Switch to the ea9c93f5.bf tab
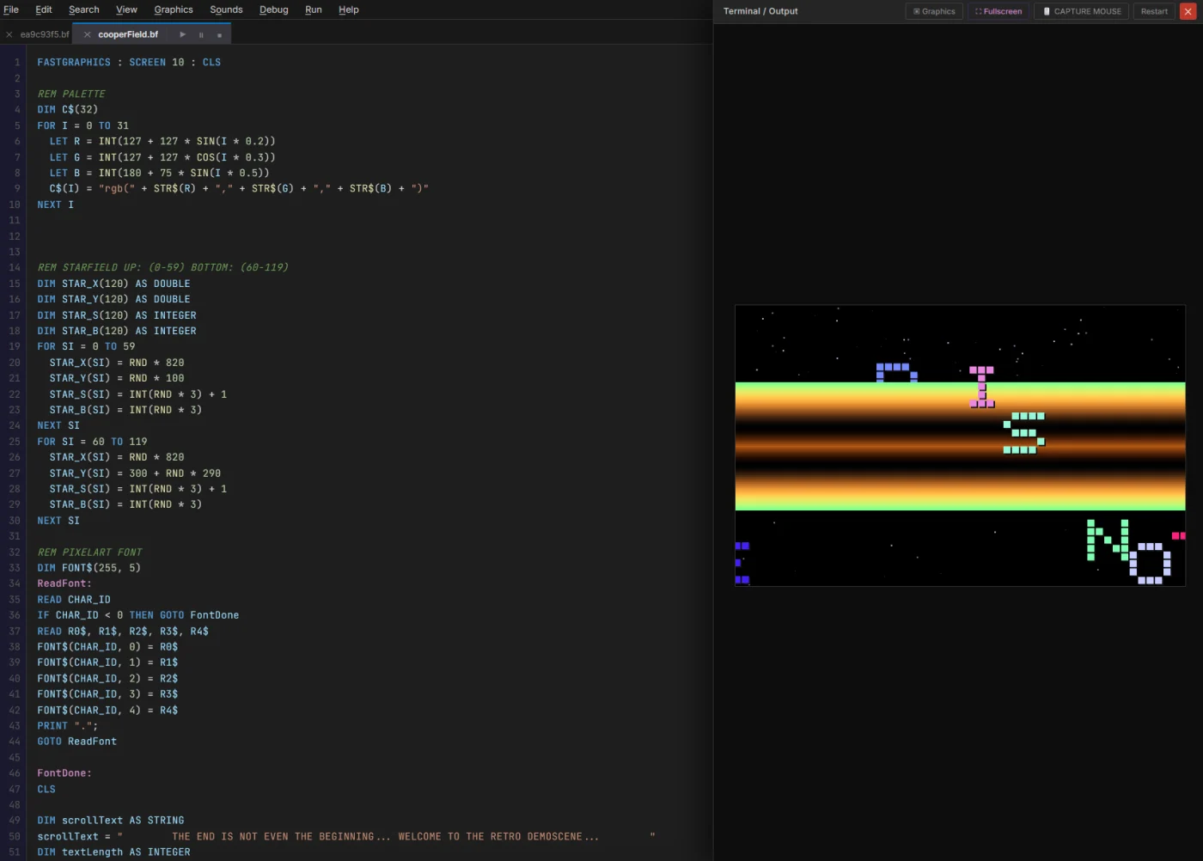Screen dimensions: 1203x861 click(x=45, y=34)
